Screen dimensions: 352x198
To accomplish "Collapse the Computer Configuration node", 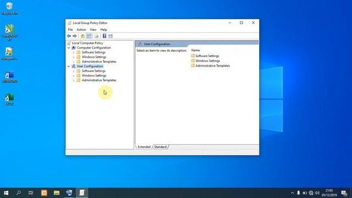I will click(69, 48).
